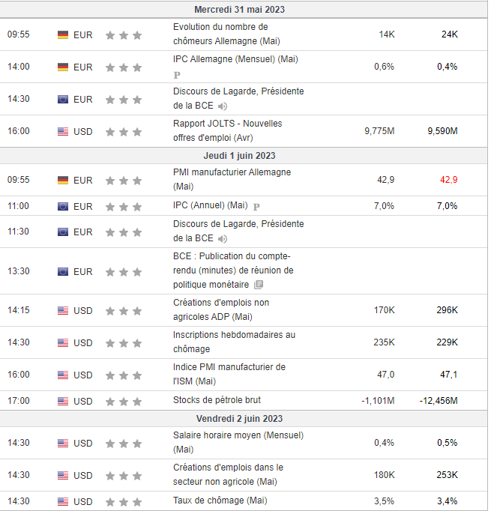Click the speaker icon on Wednesday's Lagarde speech

pyautogui.click(x=223, y=106)
